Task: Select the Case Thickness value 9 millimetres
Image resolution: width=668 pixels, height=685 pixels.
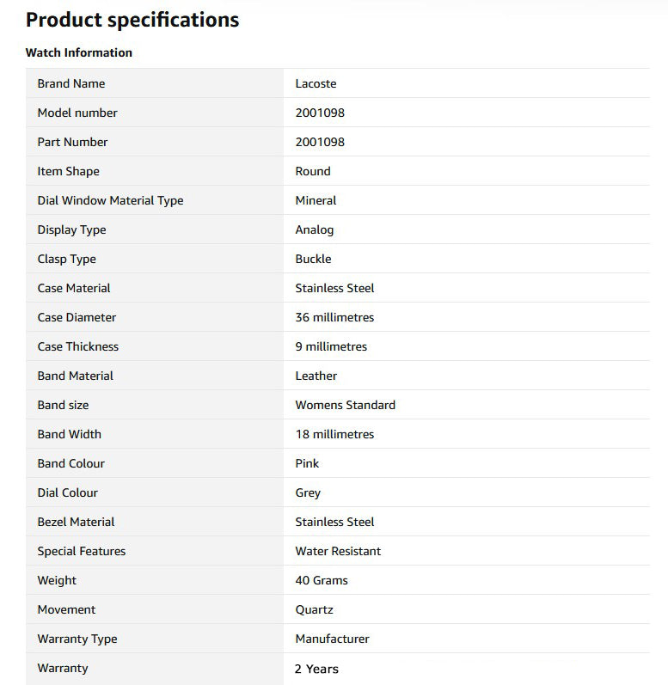Action: [331, 347]
